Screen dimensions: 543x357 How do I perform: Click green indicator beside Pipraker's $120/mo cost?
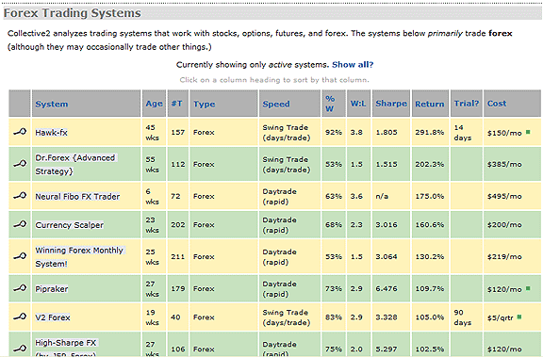click(528, 288)
